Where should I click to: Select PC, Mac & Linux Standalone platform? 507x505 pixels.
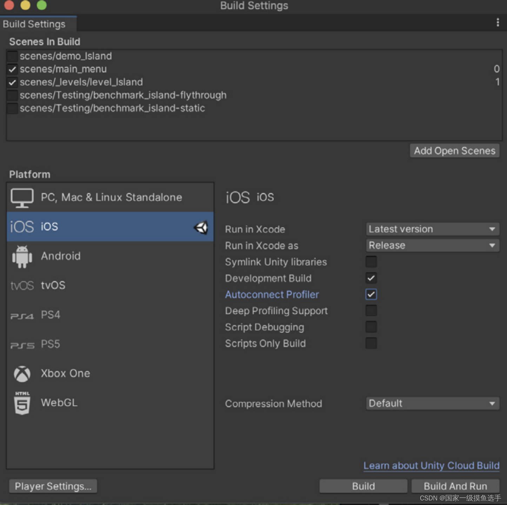coord(110,197)
